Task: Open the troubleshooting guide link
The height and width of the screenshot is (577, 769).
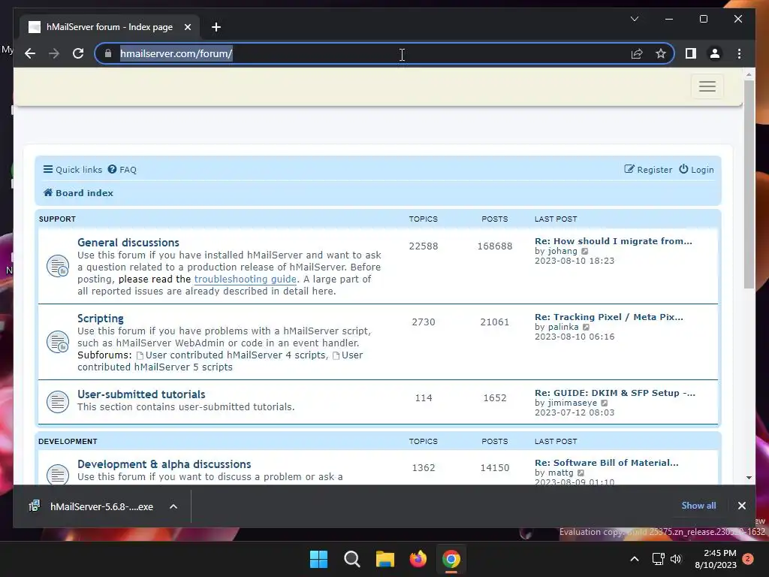Action: pos(246,279)
